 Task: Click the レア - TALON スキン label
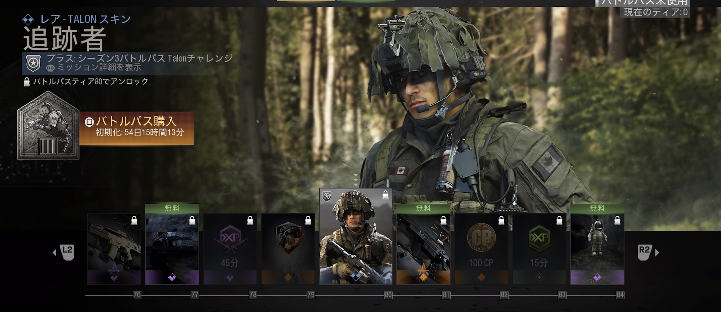pos(85,19)
